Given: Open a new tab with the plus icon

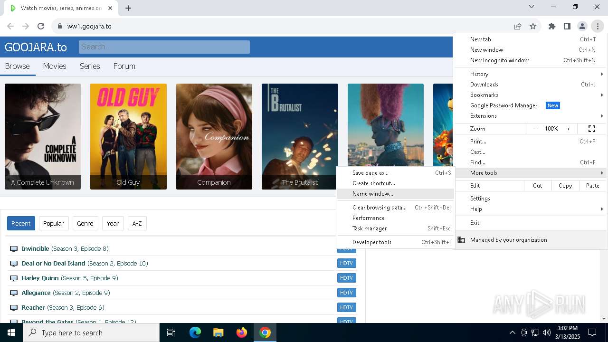Looking at the screenshot, I should [128, 8].
